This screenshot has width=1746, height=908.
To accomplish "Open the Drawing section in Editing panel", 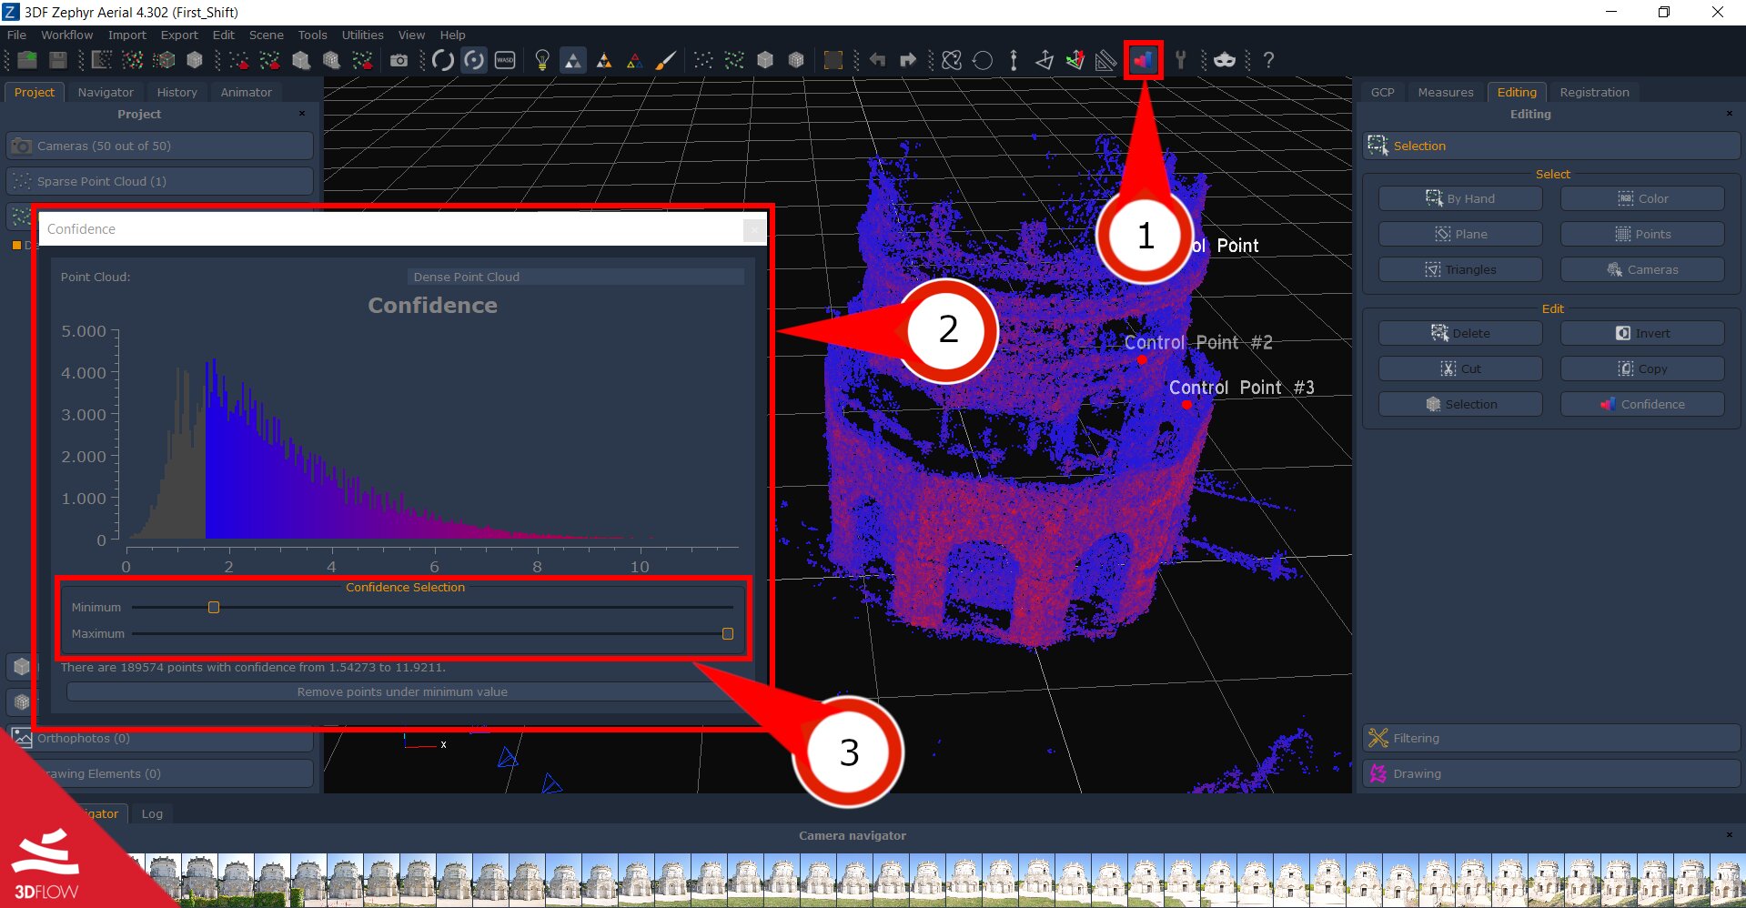I will 1551,773.
